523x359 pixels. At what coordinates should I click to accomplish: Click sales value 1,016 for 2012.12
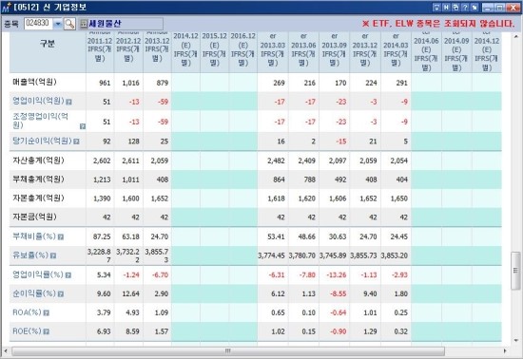(130, 83)
